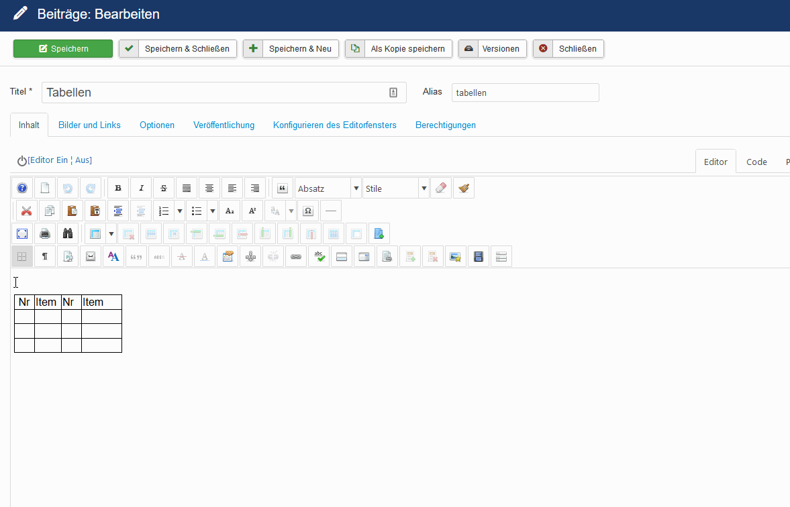Expand numbered list style arrow
Viewport: 790px width, 507px height.
point(179,211)
